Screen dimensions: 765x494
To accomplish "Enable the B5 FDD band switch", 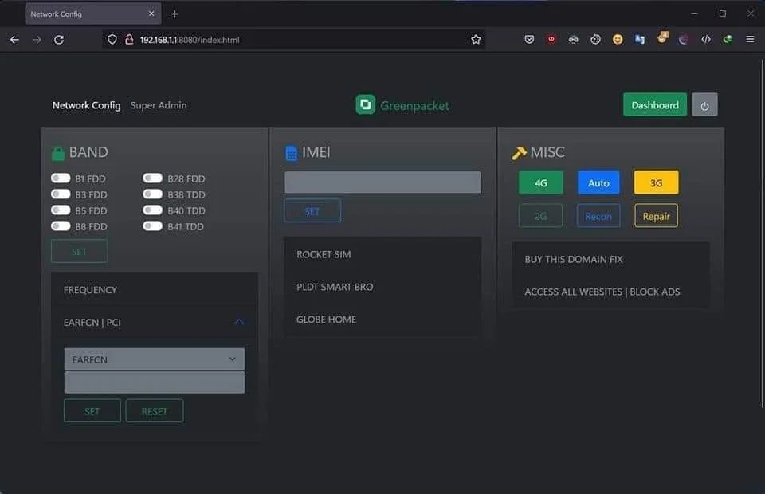I will [61, 210].
